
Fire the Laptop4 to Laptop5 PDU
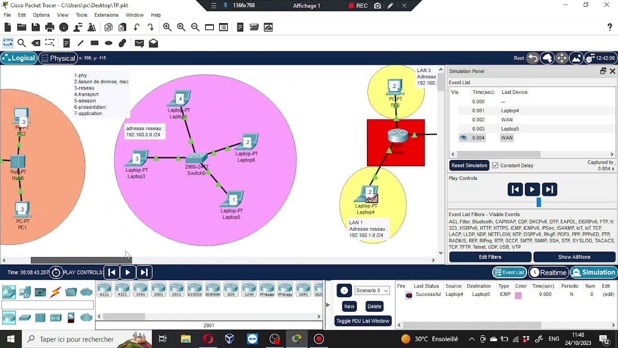[409, 295]
